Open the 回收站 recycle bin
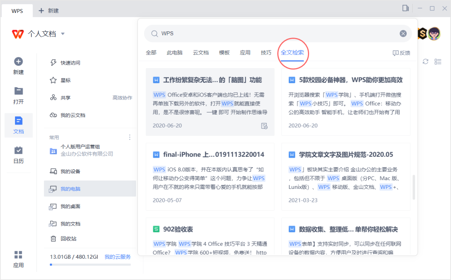 tap(53, 239)
